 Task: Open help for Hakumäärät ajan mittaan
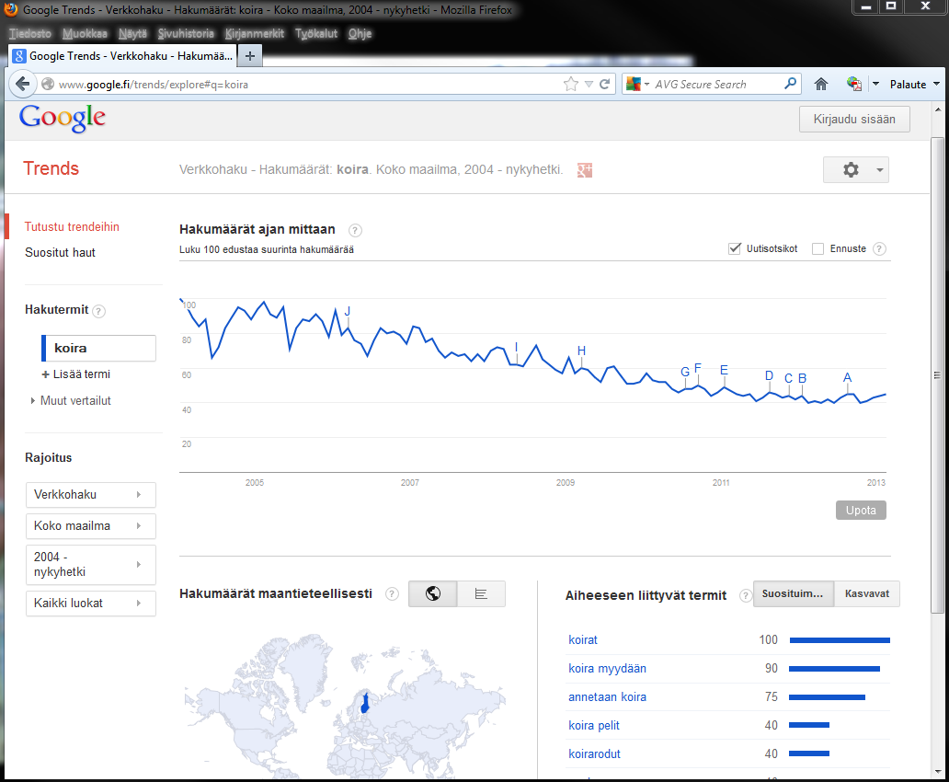[355, 230]
